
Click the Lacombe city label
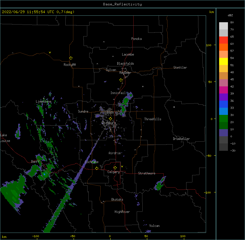128,54
